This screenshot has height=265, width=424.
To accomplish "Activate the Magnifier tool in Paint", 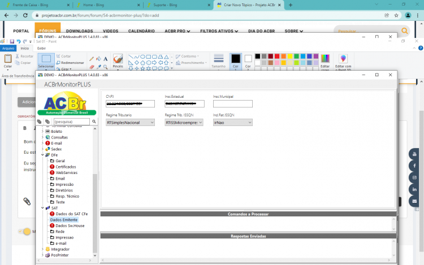I will [106, 67].
